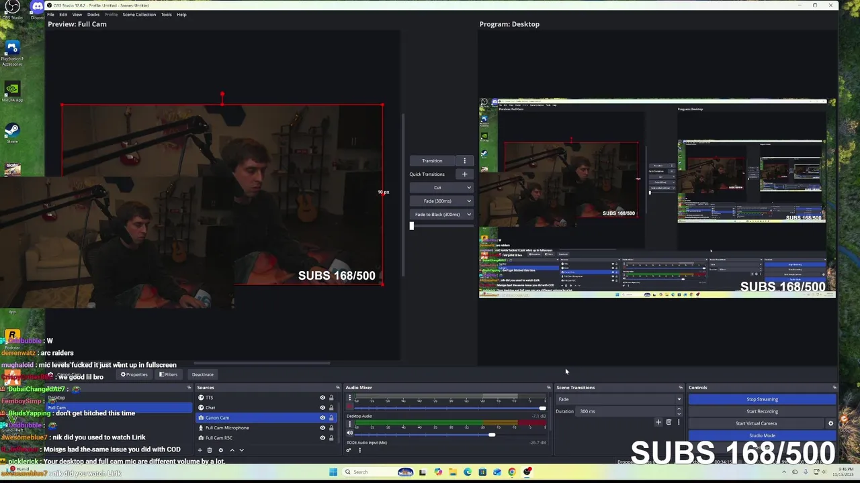
Task: Open the Transition three-dot options menu
Action: coord(464,161)
